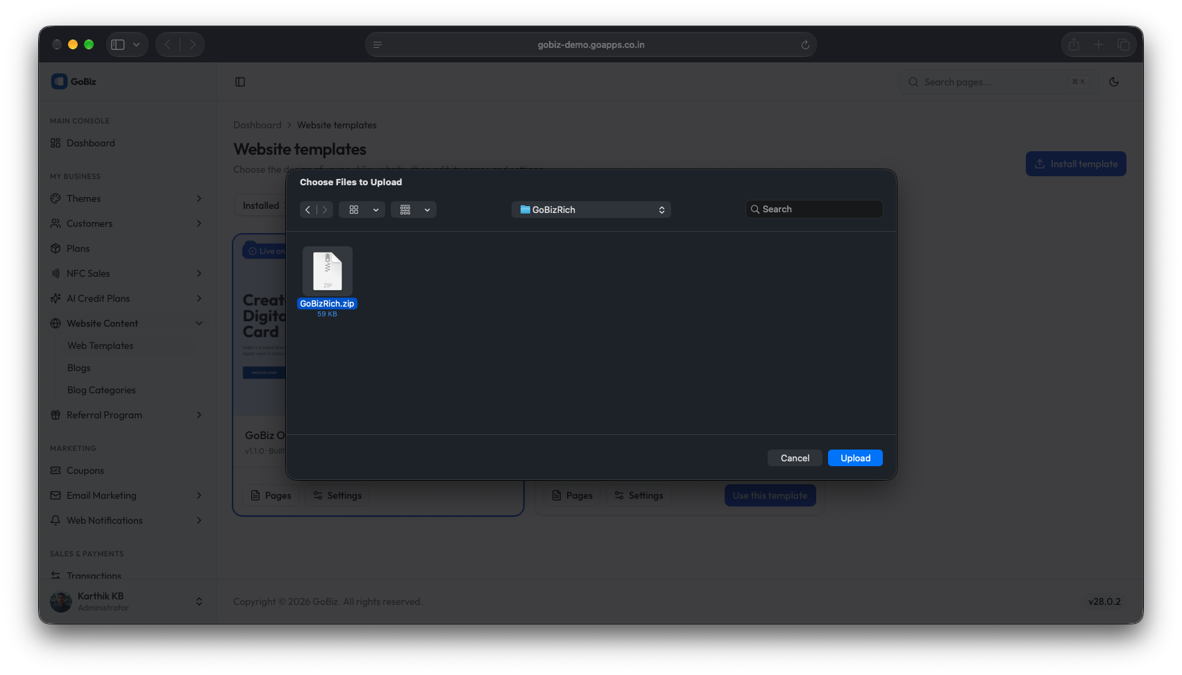
Task: Expand the Web Notifications menu
Action: 126,520
